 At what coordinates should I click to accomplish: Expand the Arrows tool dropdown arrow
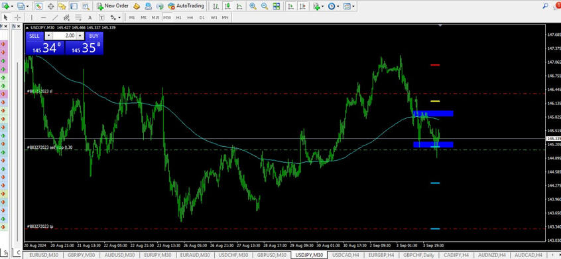(119, 17)
